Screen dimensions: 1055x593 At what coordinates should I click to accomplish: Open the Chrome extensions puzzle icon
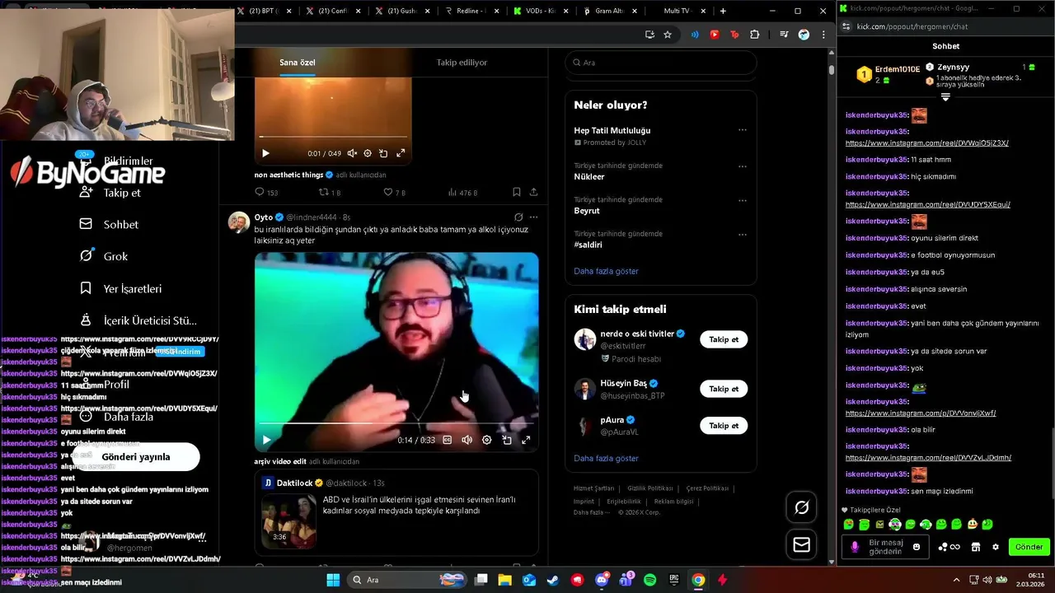pyautogui.click(x=754, y=35)
